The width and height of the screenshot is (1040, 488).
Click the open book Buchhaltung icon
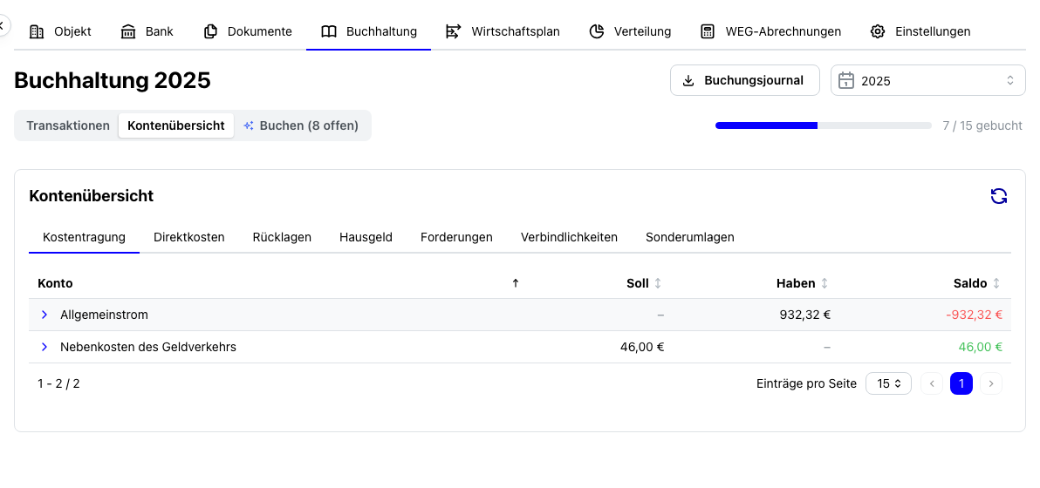coord(329,31)
